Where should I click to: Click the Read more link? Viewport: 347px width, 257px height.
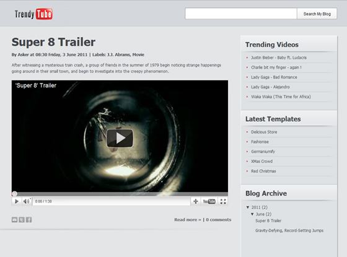point(188,220)
